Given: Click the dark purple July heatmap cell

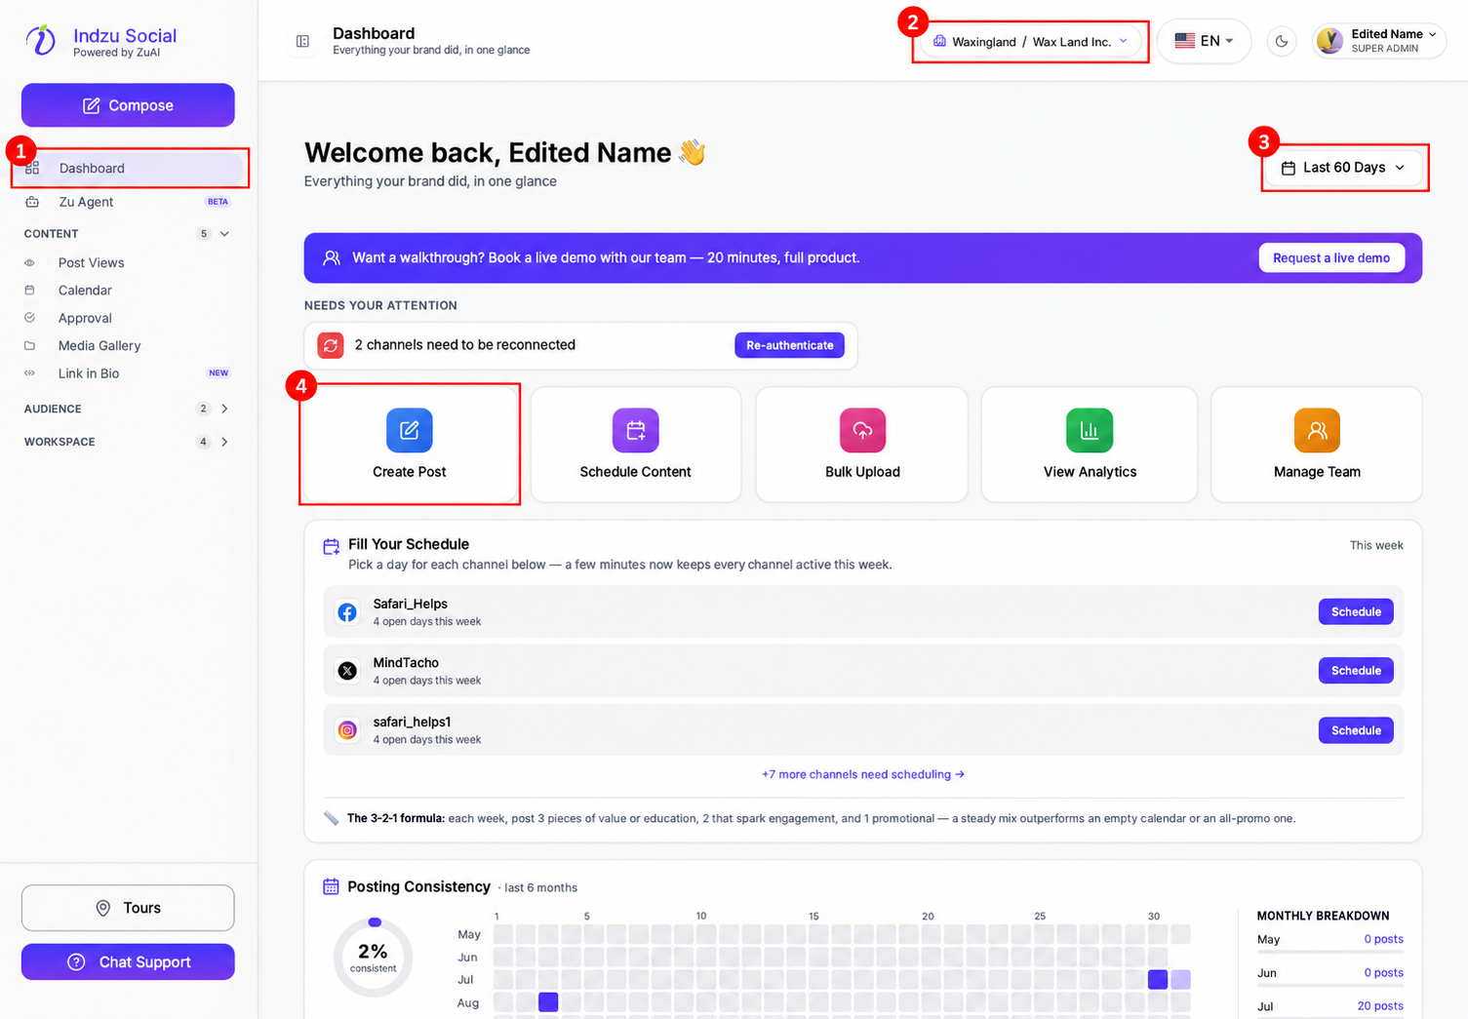Looking at the screenshot, I should tap(1158, 979).
